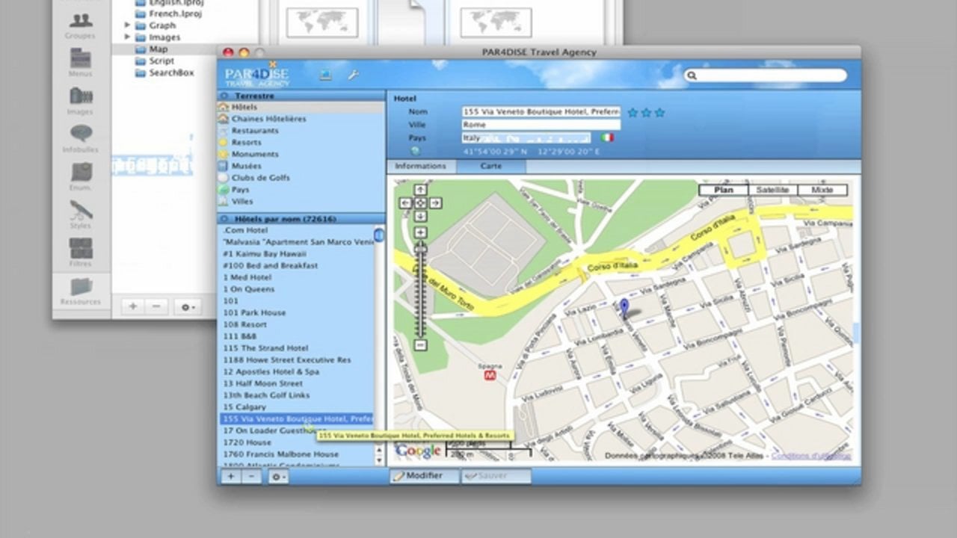
Task: Open the Conditions d'utilisation link
Action: pyautogui.click(x=810, y=455)
